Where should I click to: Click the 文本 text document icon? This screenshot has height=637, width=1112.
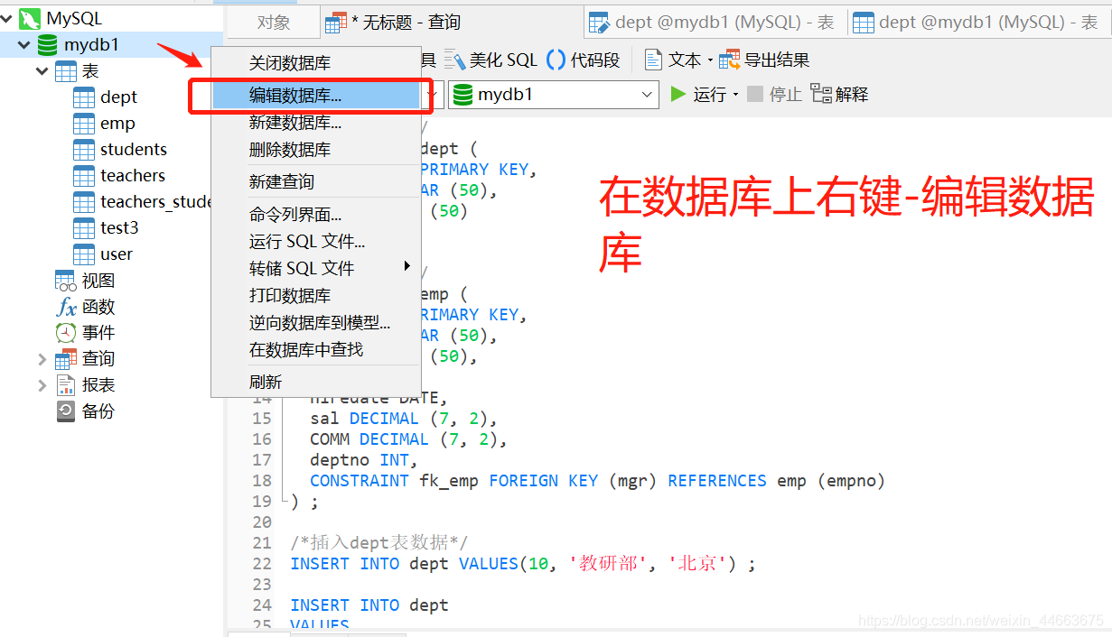[x=653, y=60]
